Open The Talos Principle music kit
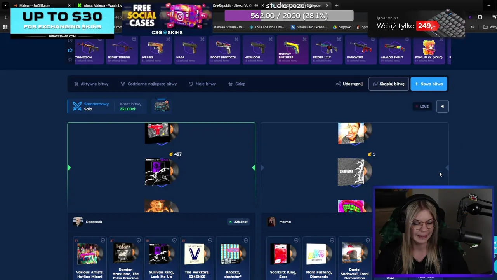The width and height of the screenshot is (497, 280). click(125, 258)
